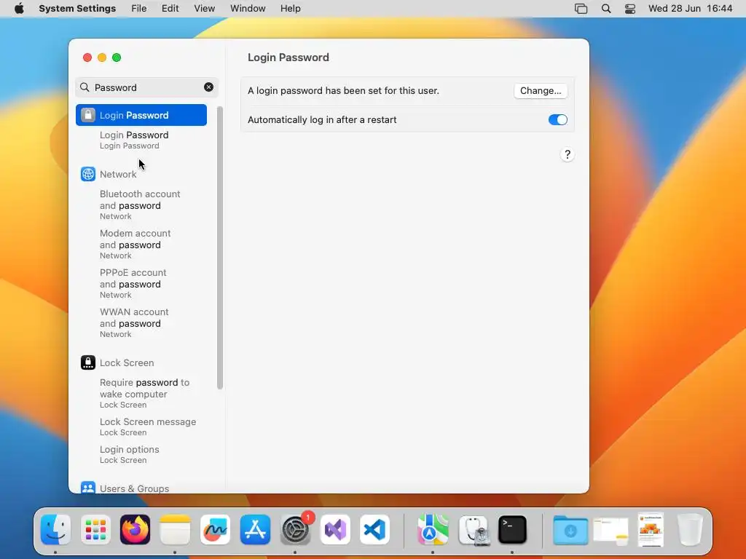Open Freeform app in Dock
This screenshot has width=746, height=559.
215,529
